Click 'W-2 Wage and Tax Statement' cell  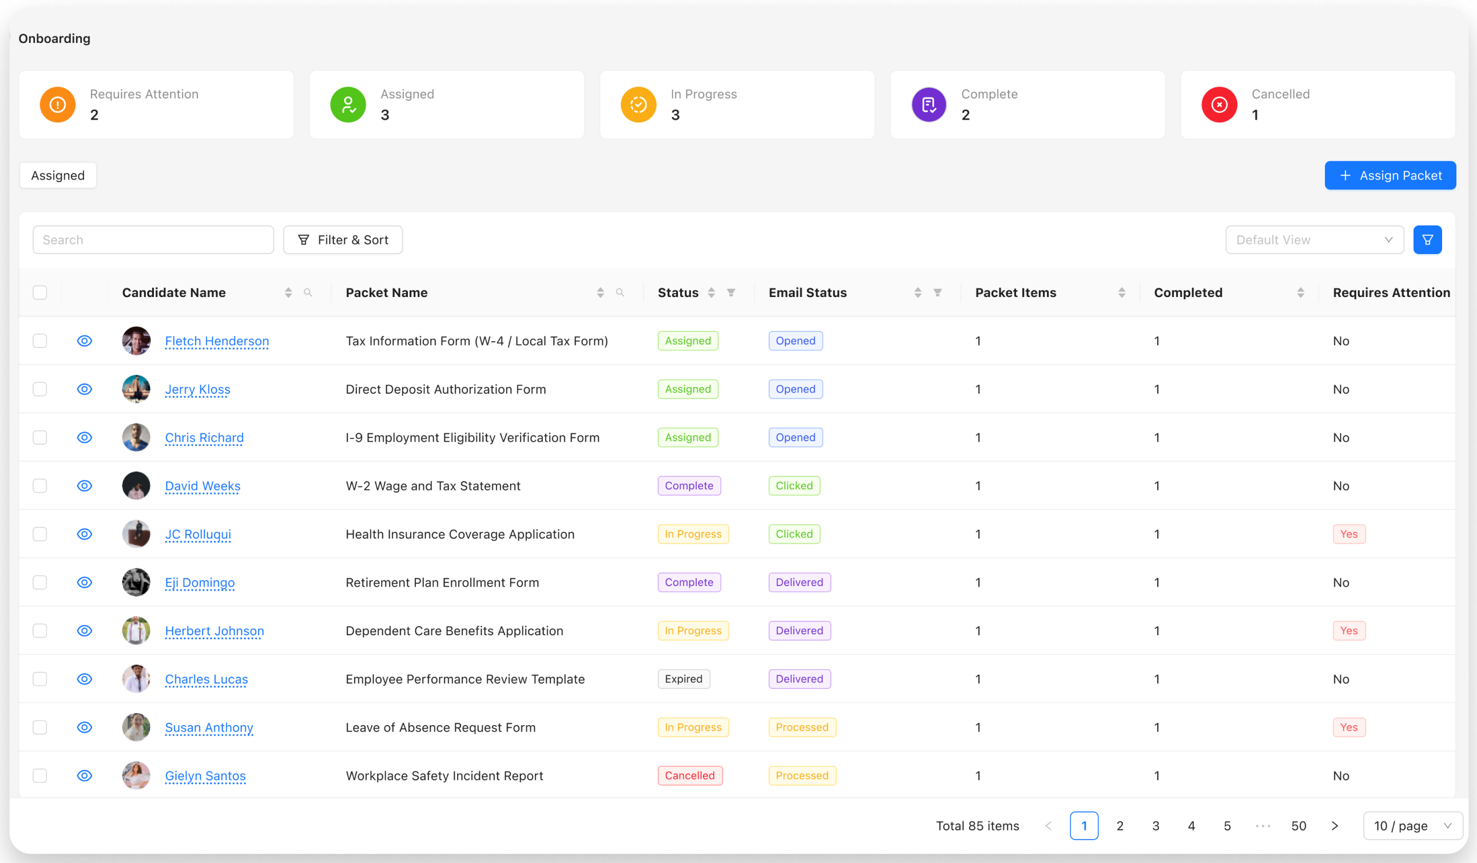pyautogui.click(x=433, y=486)
